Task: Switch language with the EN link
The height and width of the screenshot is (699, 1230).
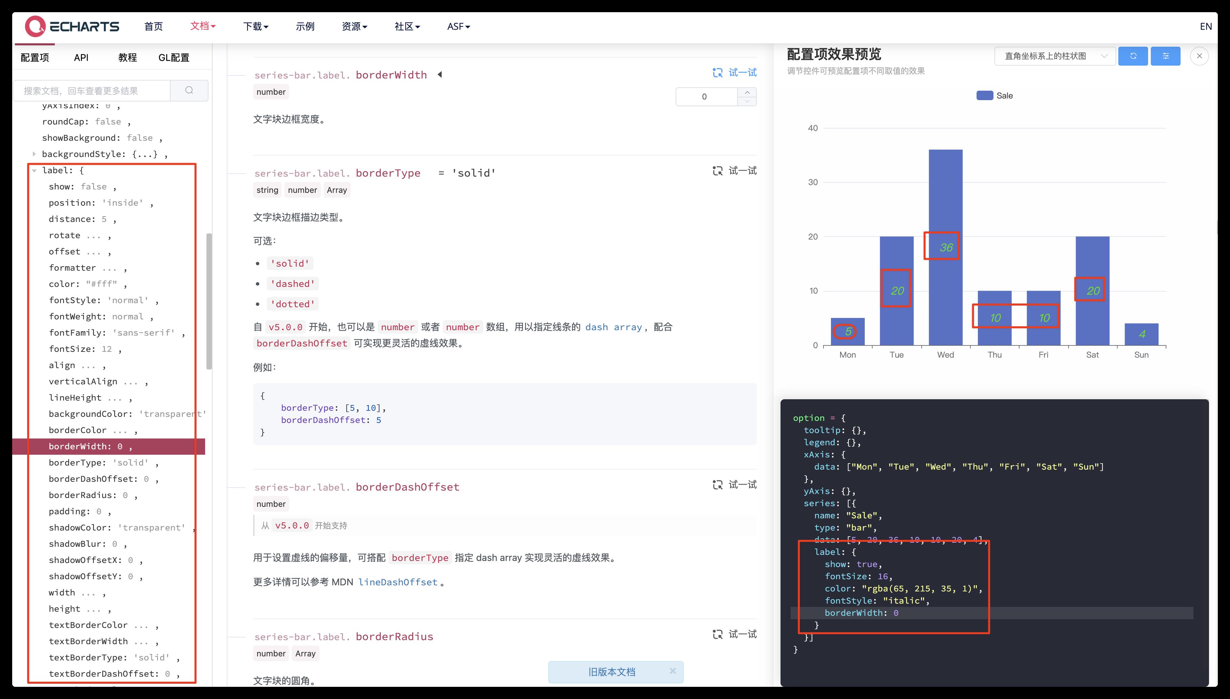Action: (x=1206, y=26)
